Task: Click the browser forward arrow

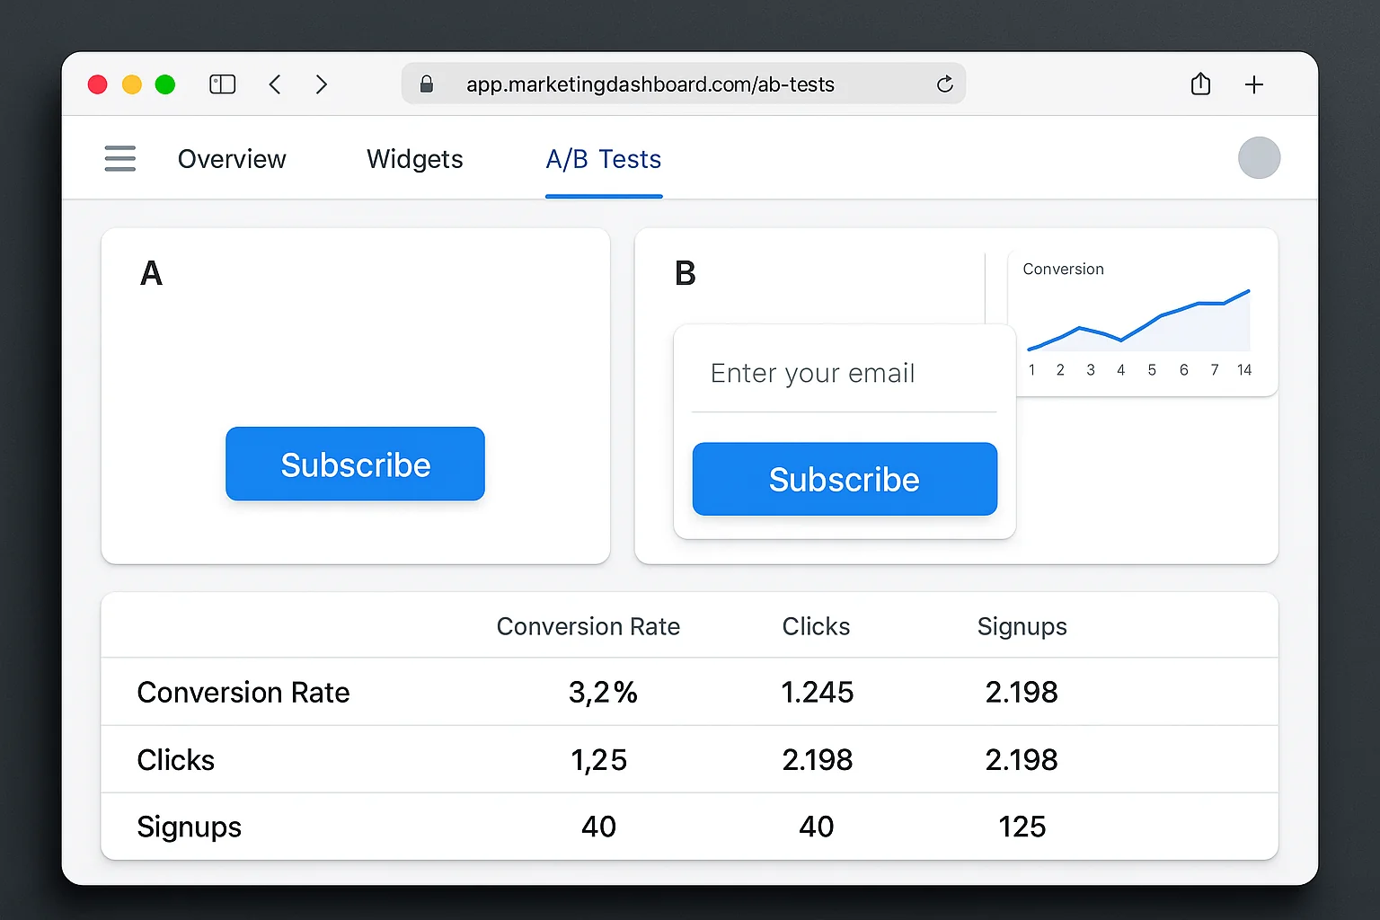Action: coord(321,84)
